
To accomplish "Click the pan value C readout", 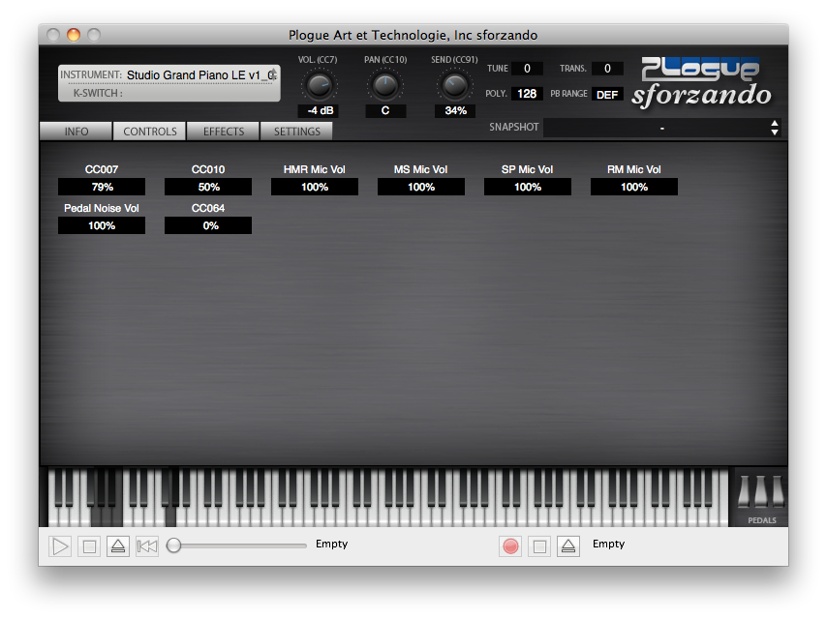I will pos(385,110).
